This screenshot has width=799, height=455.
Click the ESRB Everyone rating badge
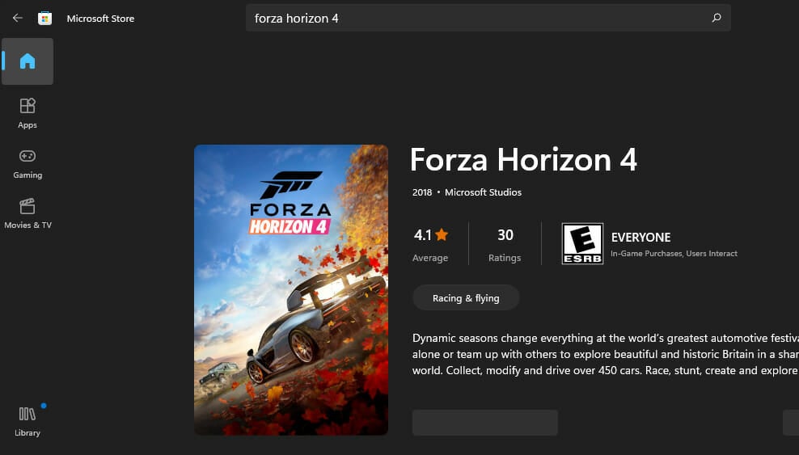582,244
